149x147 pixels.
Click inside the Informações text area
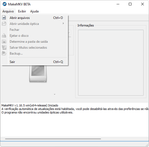(111, 63)
